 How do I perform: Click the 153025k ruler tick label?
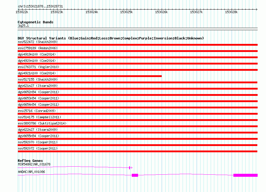coord(126,12)
